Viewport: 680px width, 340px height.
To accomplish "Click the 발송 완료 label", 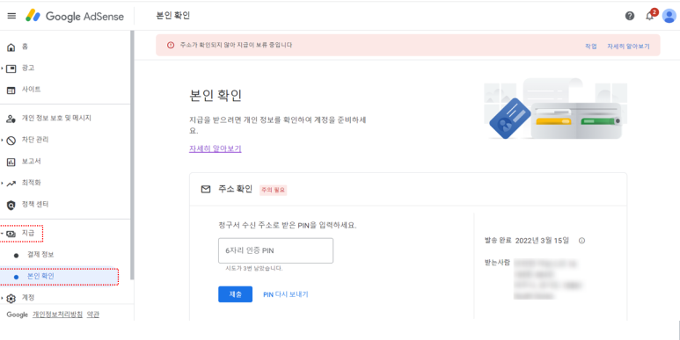I will pyautogui.click(x=498, y=241).
